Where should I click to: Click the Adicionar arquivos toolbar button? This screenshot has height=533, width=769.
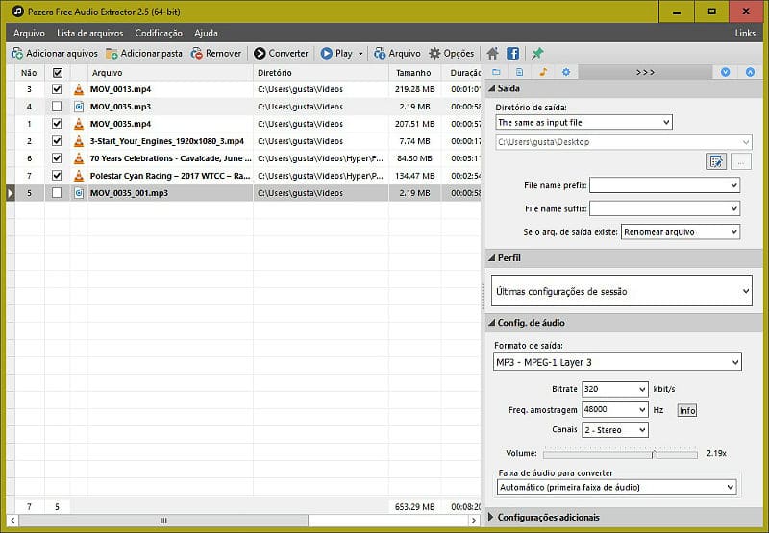pyautogui.click(x=55, y=54)
